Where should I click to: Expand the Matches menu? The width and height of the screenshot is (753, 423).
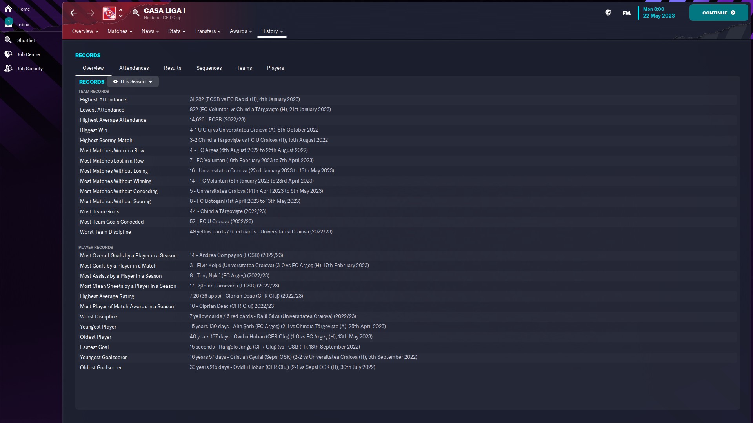(x=120, y=31)
